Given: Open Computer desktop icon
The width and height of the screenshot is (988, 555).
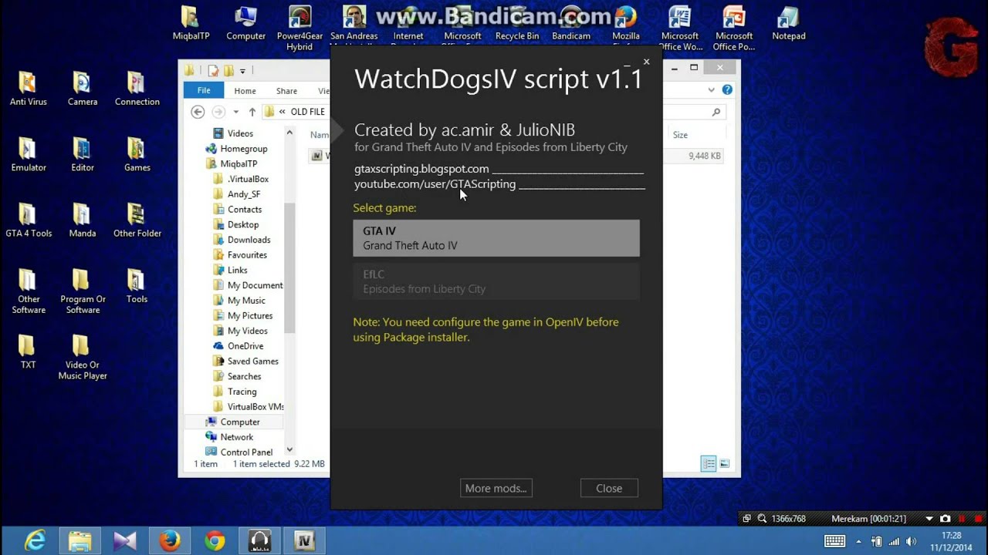Looking at the screenshot, I should 245,24.
